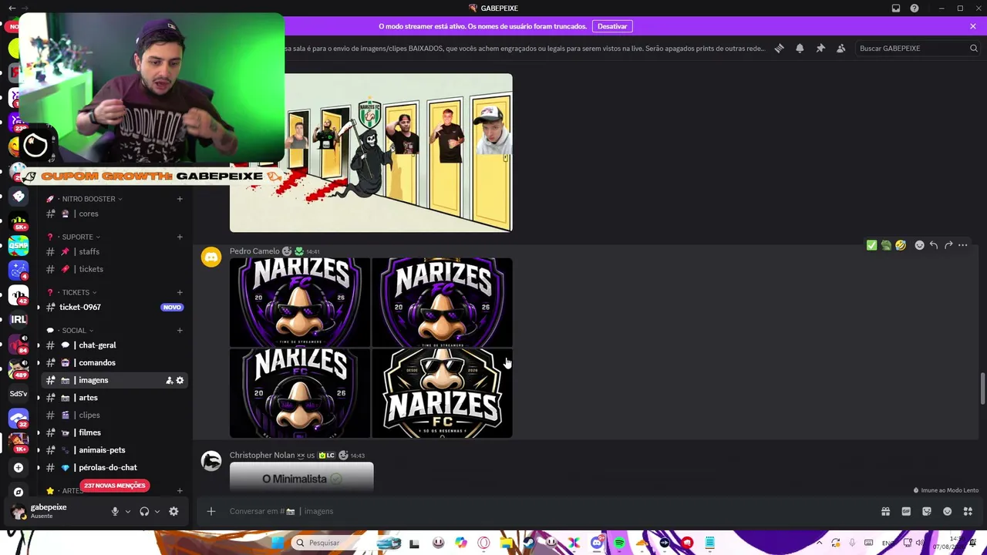
Task: Open the grim reaper doors cartoon image
Action: coord(371,153)
